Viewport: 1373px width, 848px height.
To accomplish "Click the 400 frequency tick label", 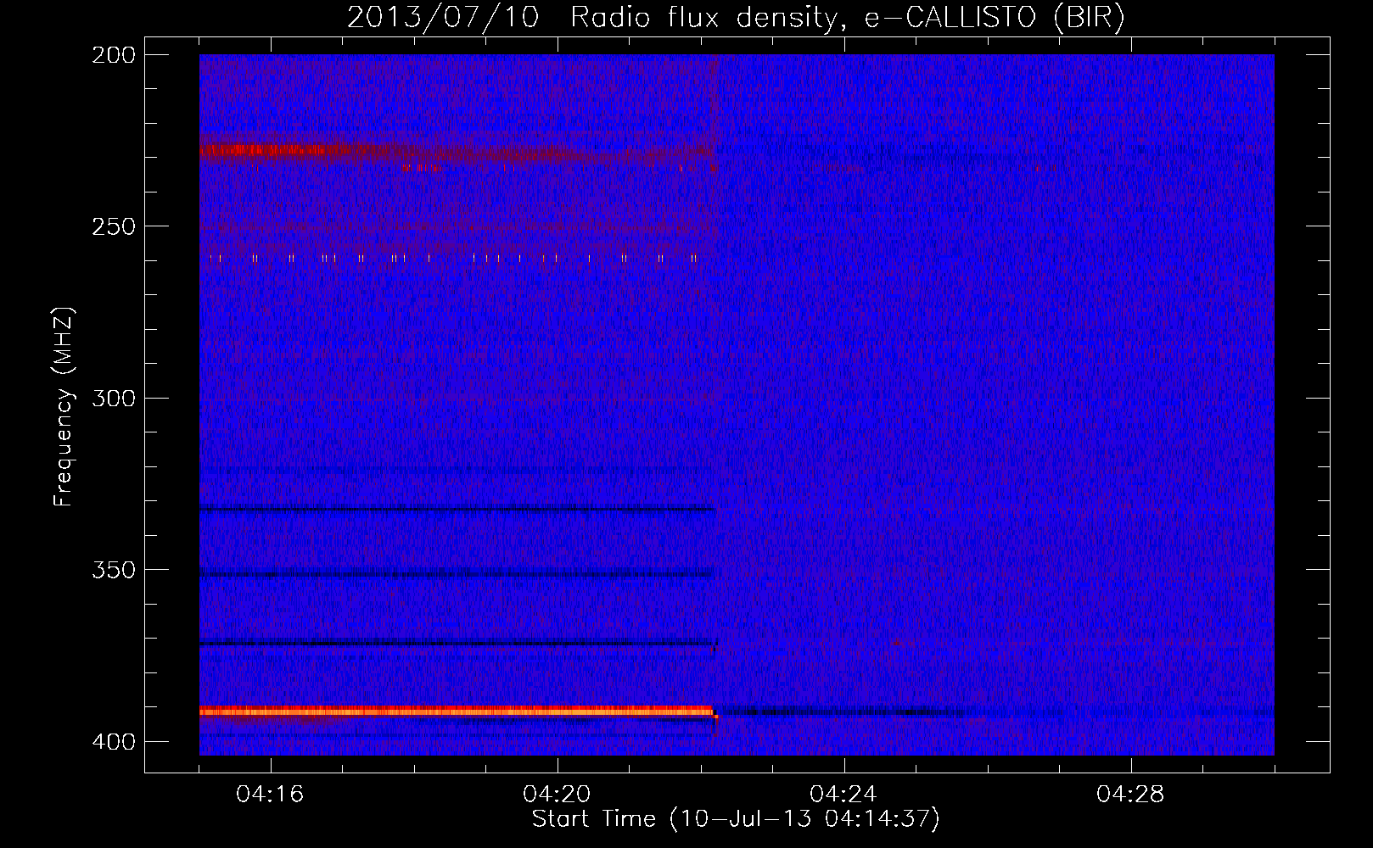I will tap(114, 742).
